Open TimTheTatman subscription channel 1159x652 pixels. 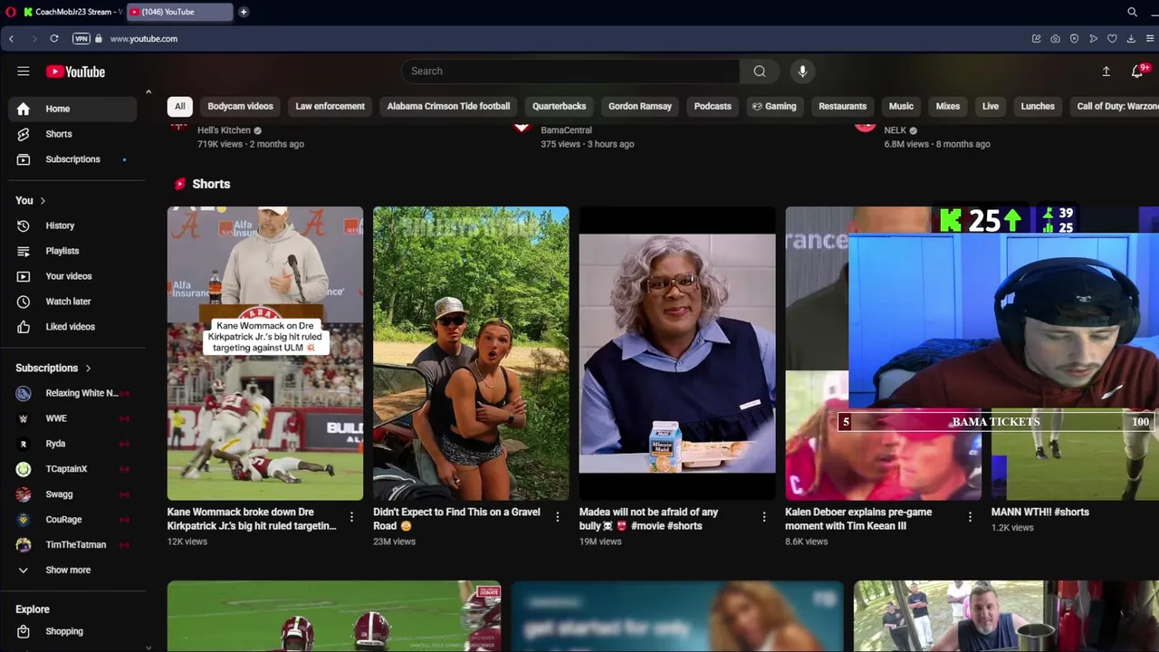point(72,545)
